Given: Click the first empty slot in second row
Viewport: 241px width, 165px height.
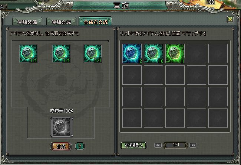Looking at the screenshot, I should coord(132,75).
